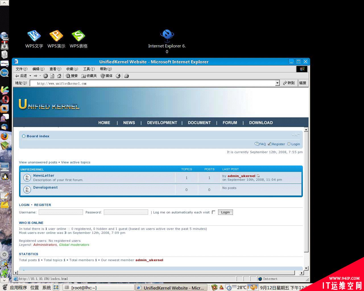Image resolution: width=364 pixels, height=291 pixels.
Task: Open the 帮助(H) menu
Action: pyautogui.click(x=106, y=69)
